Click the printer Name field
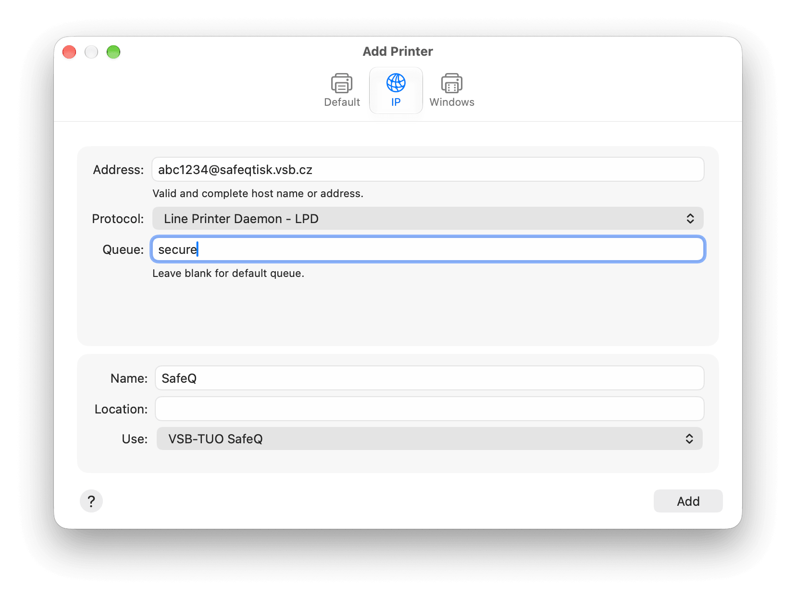 tap(429, 378)
